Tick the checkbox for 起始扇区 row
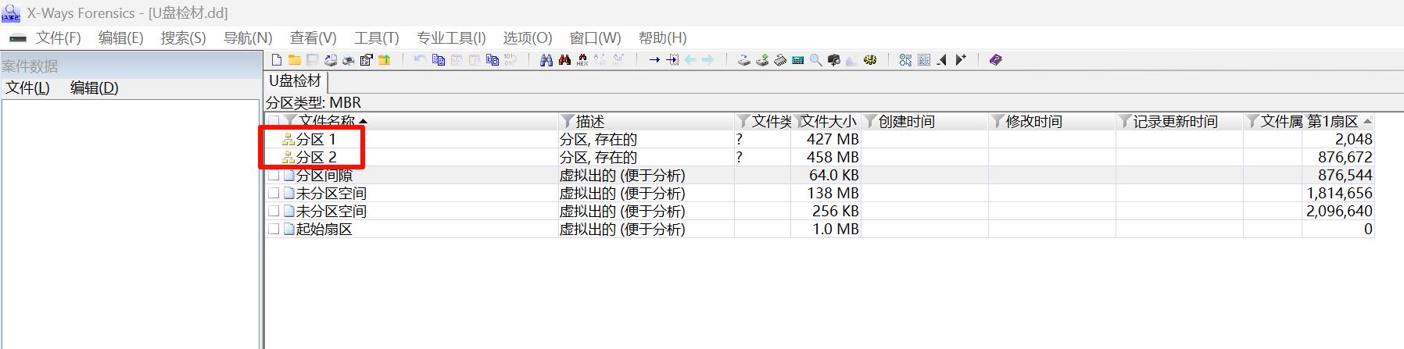The width and height of the screenshot is (1404, 349). click(x=274, y=229)
